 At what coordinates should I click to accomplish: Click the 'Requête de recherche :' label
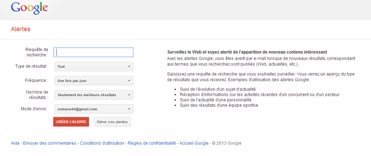click(37, 52)
